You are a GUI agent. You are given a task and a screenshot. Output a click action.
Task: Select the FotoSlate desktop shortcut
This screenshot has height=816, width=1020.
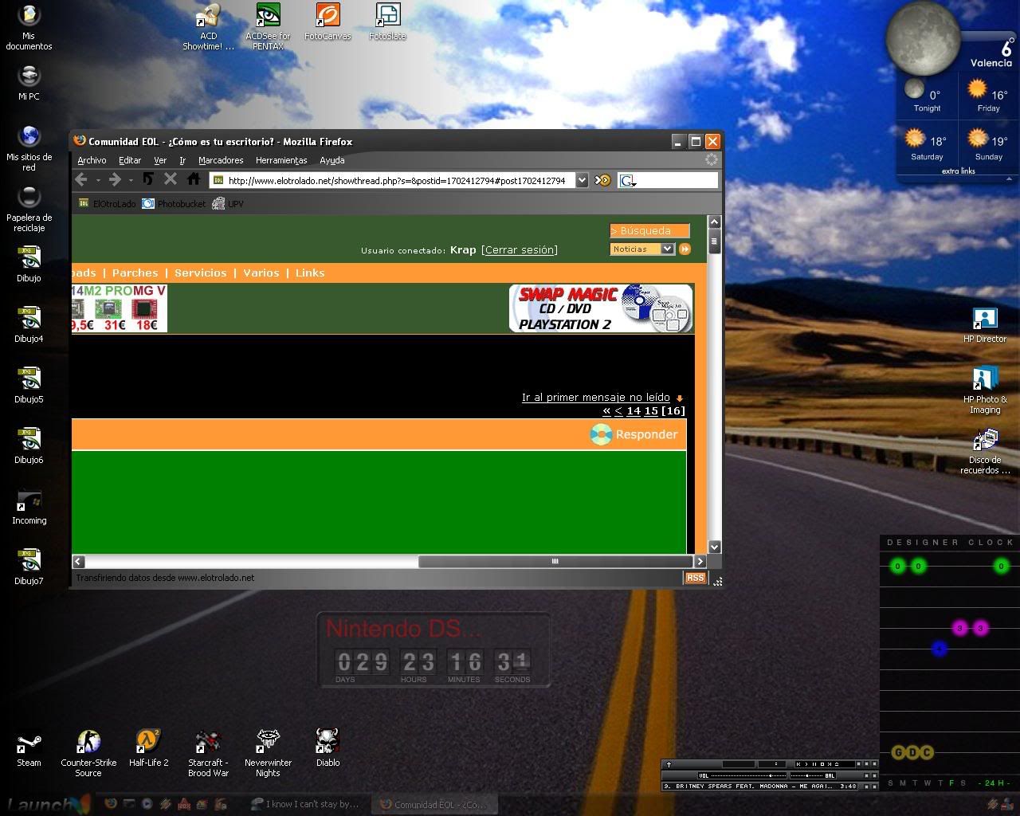click(387, 22)
